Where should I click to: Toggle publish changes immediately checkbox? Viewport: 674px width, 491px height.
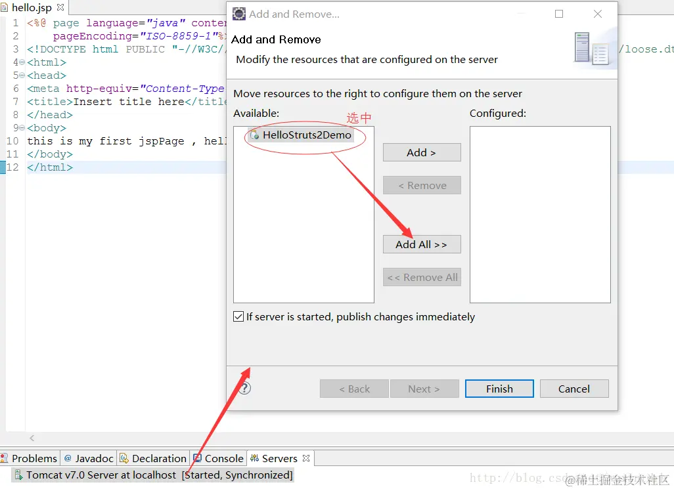coord(238,316)
